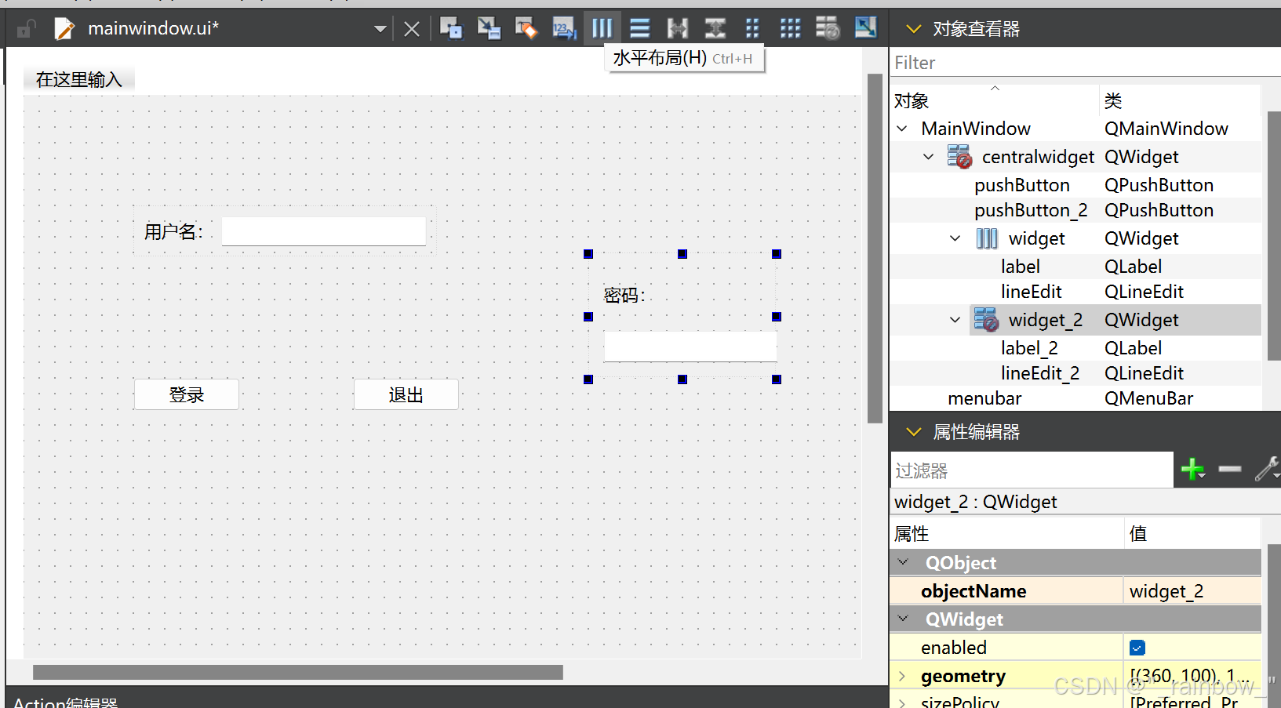The width and height of the screenshot is (1281, 708).
Task: Collapse the widget_2 tree node
Action: pos(955,320)
